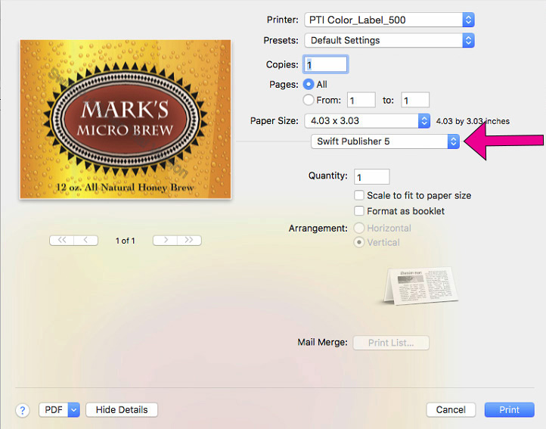Cancel the print dialog
Viewport: 546px width, 429px height.
451,410
